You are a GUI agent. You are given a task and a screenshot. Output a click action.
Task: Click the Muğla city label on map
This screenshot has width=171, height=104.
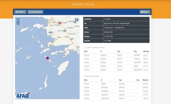(x=72, y=39)
